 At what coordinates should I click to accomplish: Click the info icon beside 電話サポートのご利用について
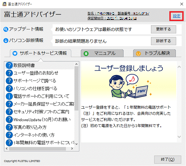pyautogui.click(x=9, y=96)
